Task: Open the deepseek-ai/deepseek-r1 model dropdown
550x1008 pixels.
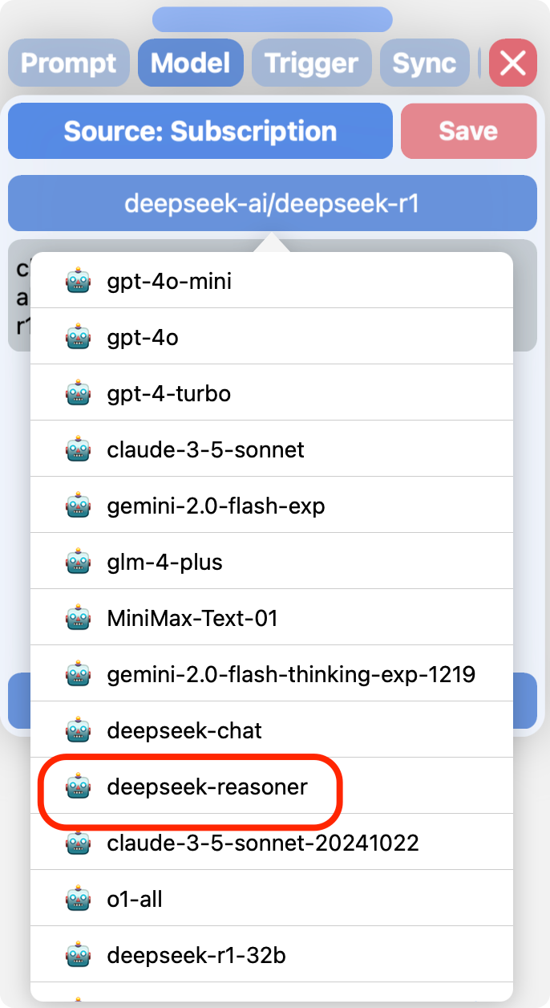Action: tap(272, 203)
